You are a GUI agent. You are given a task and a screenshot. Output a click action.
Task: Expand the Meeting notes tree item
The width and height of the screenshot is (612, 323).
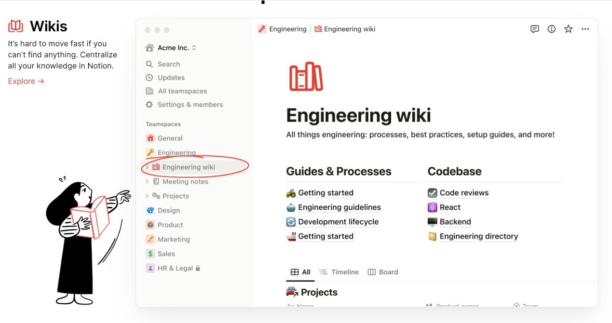pyautogui.click(x=147, y=182)
